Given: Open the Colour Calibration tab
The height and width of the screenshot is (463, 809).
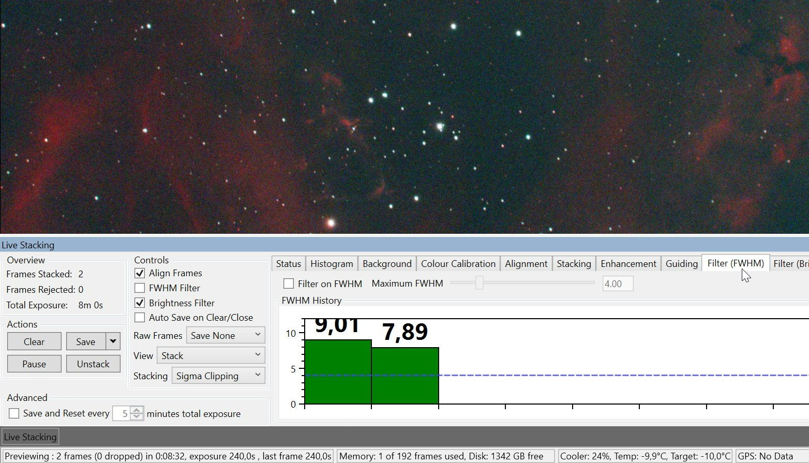Looking at the screenshot, I should pyautogui.click(x=458, y=264).
